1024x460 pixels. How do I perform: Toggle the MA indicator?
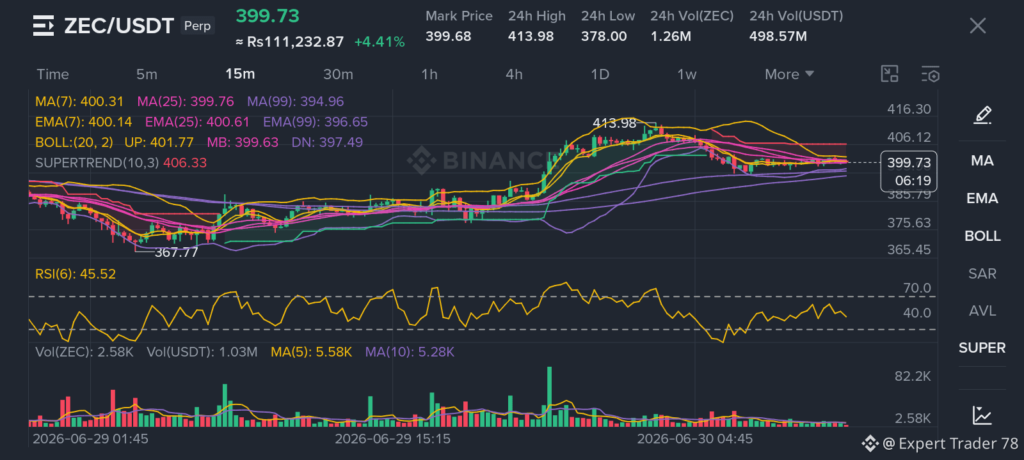coord(982,161)
